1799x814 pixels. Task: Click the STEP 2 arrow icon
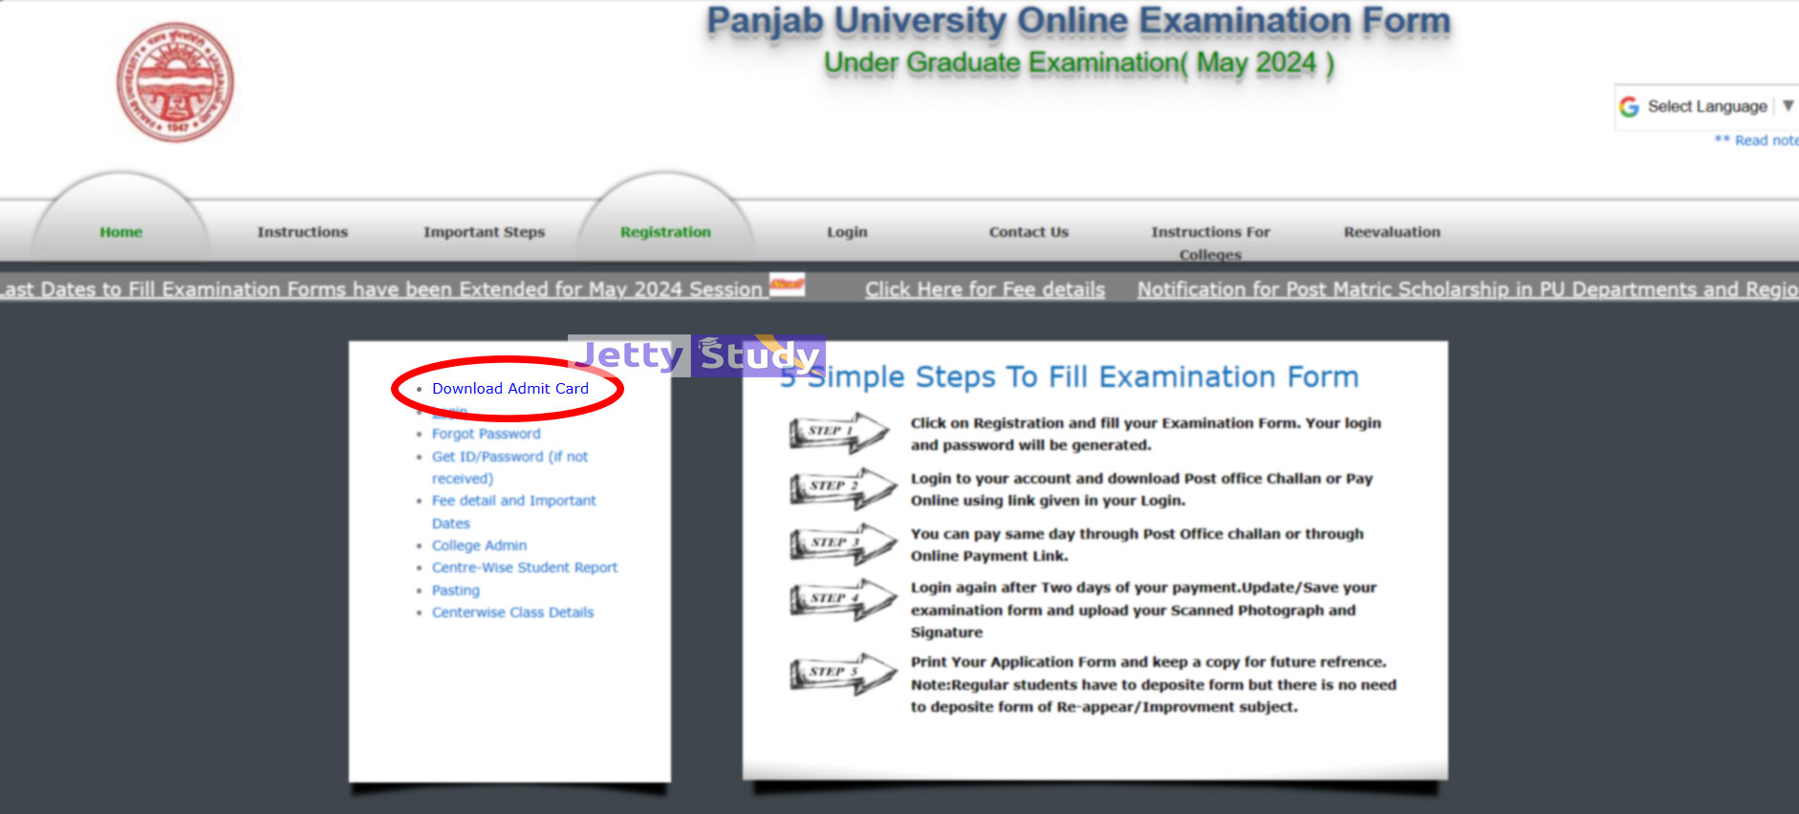point(841,487)
